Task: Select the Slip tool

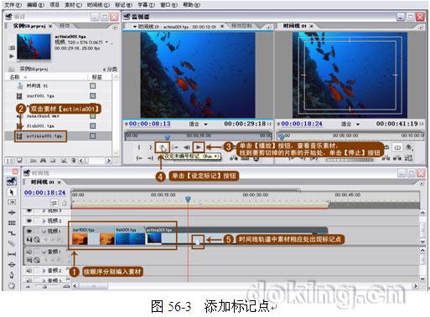Action: click(x=12, y=254)
